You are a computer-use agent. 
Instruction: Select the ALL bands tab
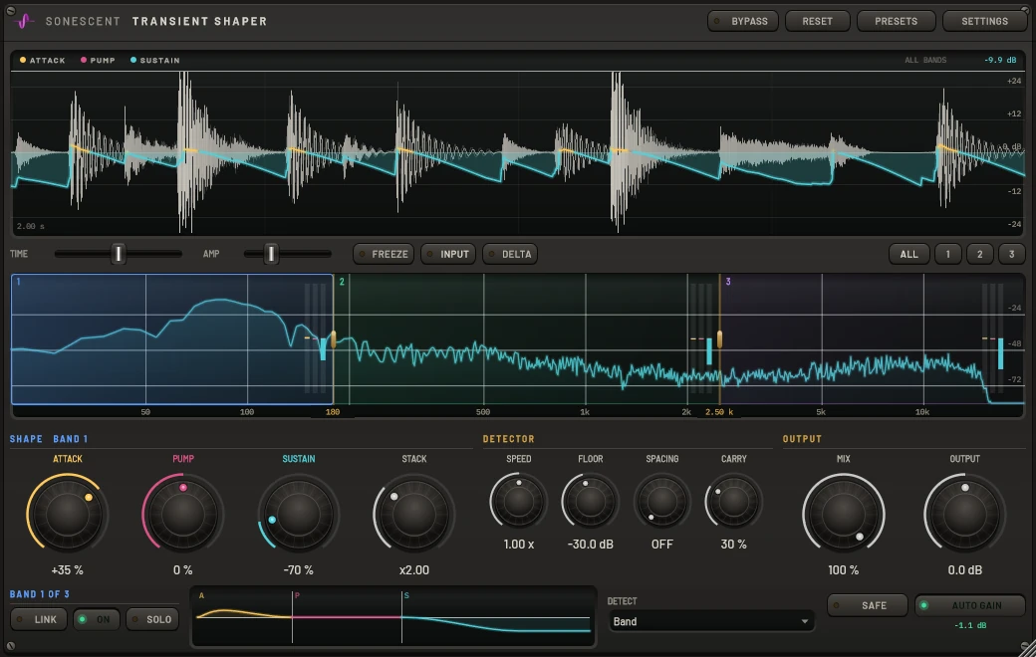coord(909,254)
